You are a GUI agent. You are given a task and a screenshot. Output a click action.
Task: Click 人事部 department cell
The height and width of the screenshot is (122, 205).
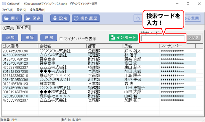point(94,84)
